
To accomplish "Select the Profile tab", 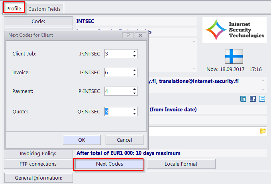I will pyautogui.click(x=14, y=8).
